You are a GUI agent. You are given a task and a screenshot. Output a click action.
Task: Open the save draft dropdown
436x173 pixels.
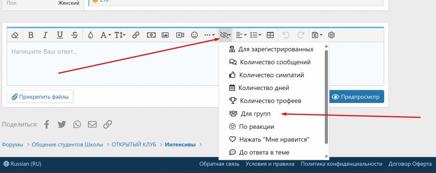pos(317,35)
